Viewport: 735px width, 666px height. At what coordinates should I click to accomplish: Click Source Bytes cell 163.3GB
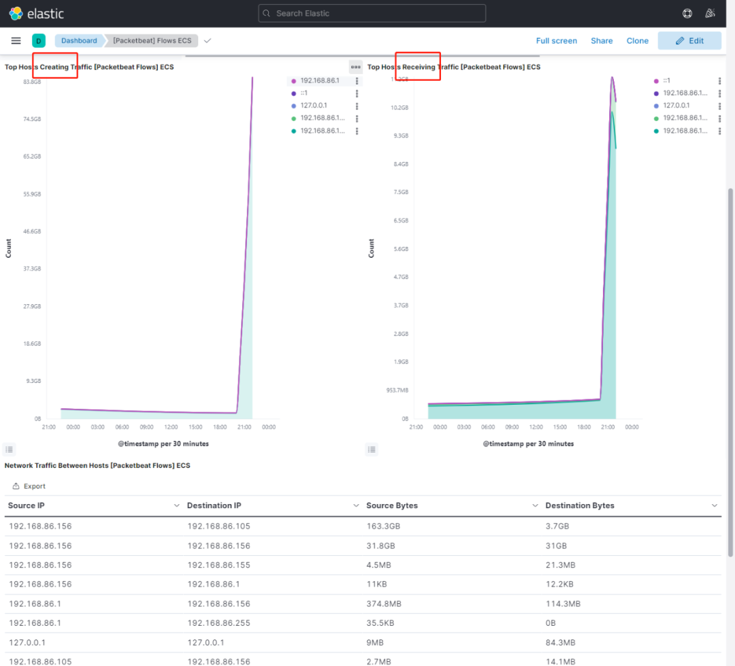pyautogui.click(x=383, y=527)
